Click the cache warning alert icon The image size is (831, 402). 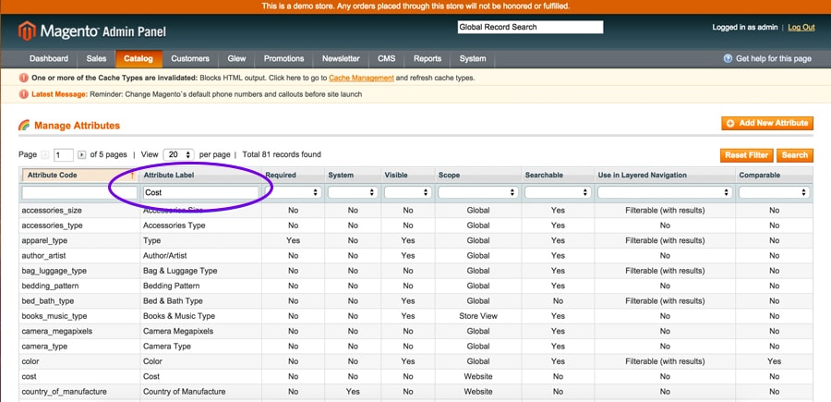(x=23, y=78)
